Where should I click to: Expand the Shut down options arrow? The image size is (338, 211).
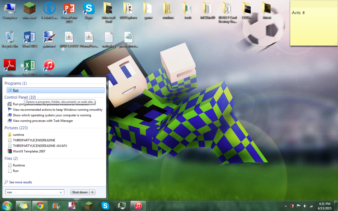point(92,192)
